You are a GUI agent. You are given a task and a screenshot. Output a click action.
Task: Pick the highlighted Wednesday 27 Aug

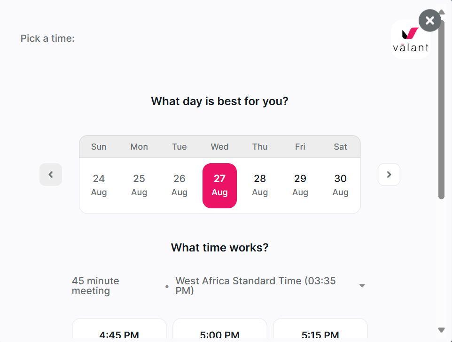219,185
